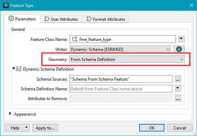Click the blue writer info icon
Viewport: 197px width, 136px height.
coord(179,49)
